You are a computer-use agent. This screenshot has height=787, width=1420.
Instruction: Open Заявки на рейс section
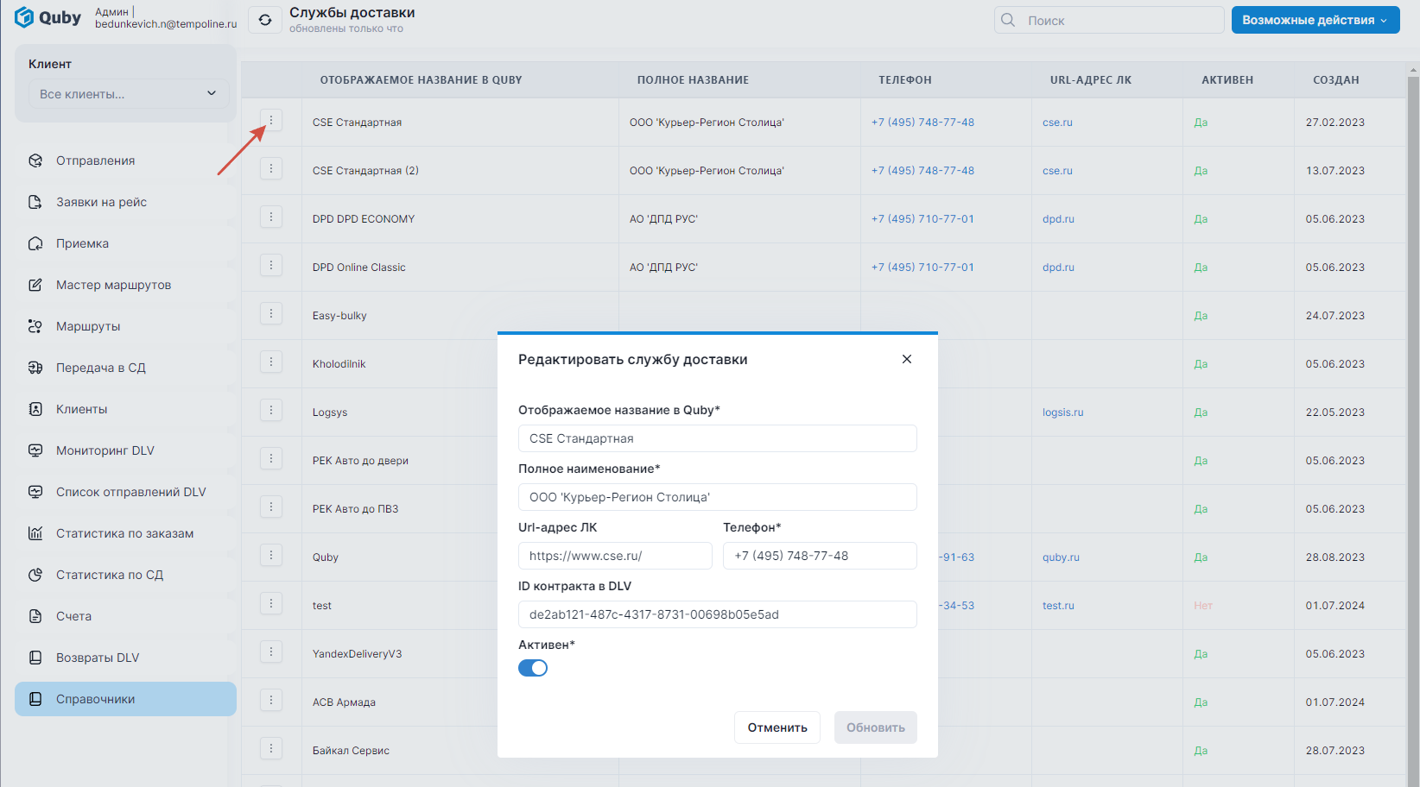click(125, 202)
